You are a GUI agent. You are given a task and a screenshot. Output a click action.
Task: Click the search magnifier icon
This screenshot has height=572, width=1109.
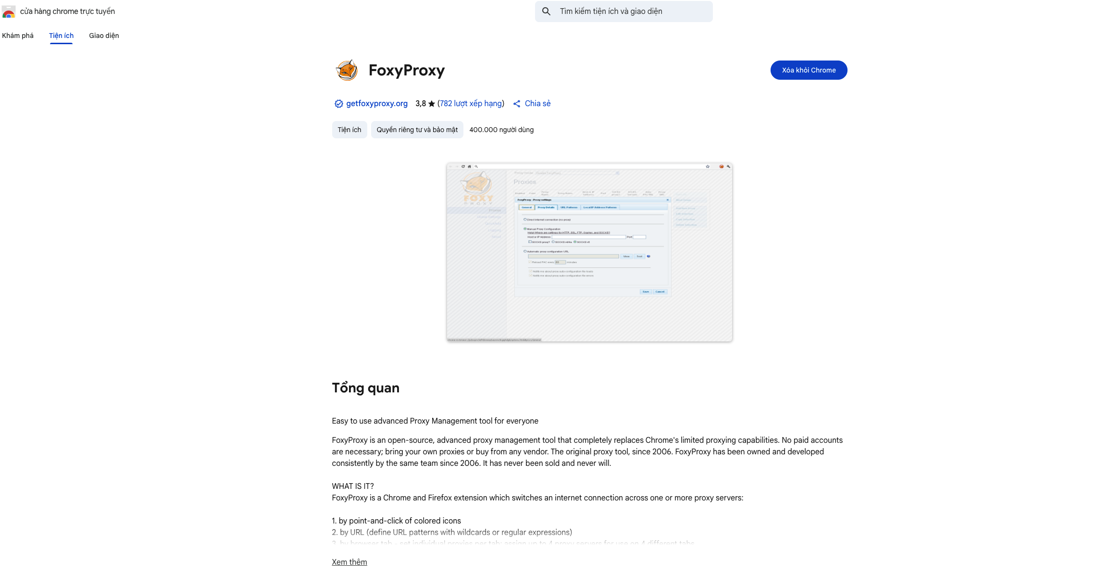546,12
